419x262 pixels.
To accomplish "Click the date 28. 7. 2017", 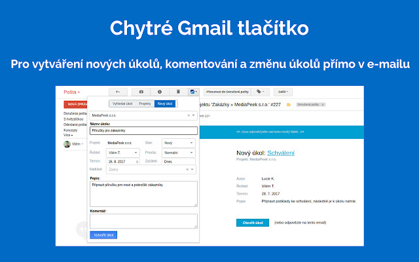I will [270, 194].
